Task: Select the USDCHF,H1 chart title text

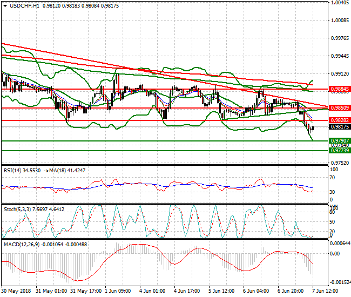Action: 24,6
